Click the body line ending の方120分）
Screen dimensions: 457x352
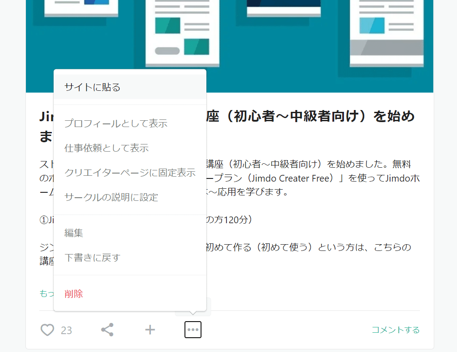click(x=229, y=220)
